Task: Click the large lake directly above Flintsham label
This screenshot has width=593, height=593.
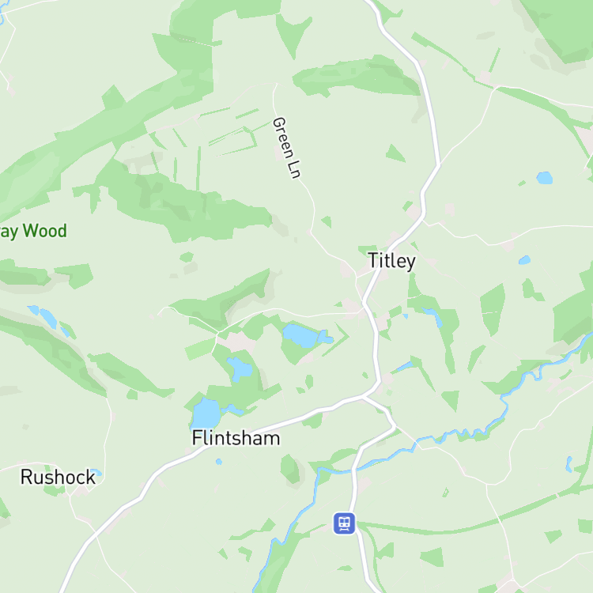Action: tap(206, 413)
